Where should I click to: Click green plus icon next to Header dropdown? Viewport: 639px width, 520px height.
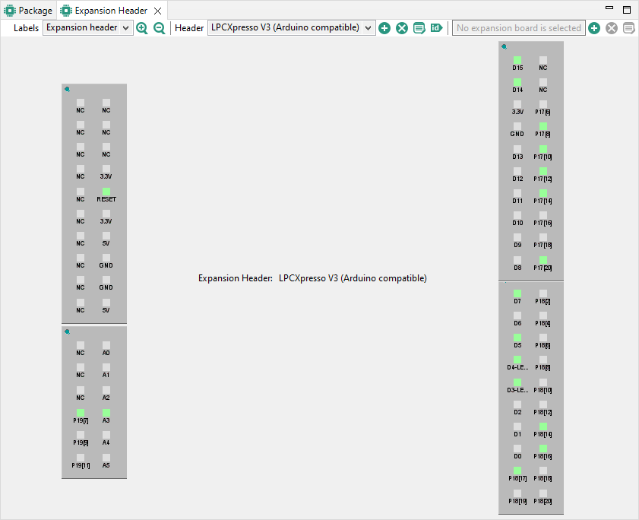384,28
